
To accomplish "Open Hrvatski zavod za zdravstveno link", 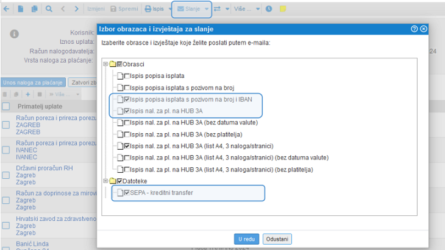I will [x=56, y=219].
